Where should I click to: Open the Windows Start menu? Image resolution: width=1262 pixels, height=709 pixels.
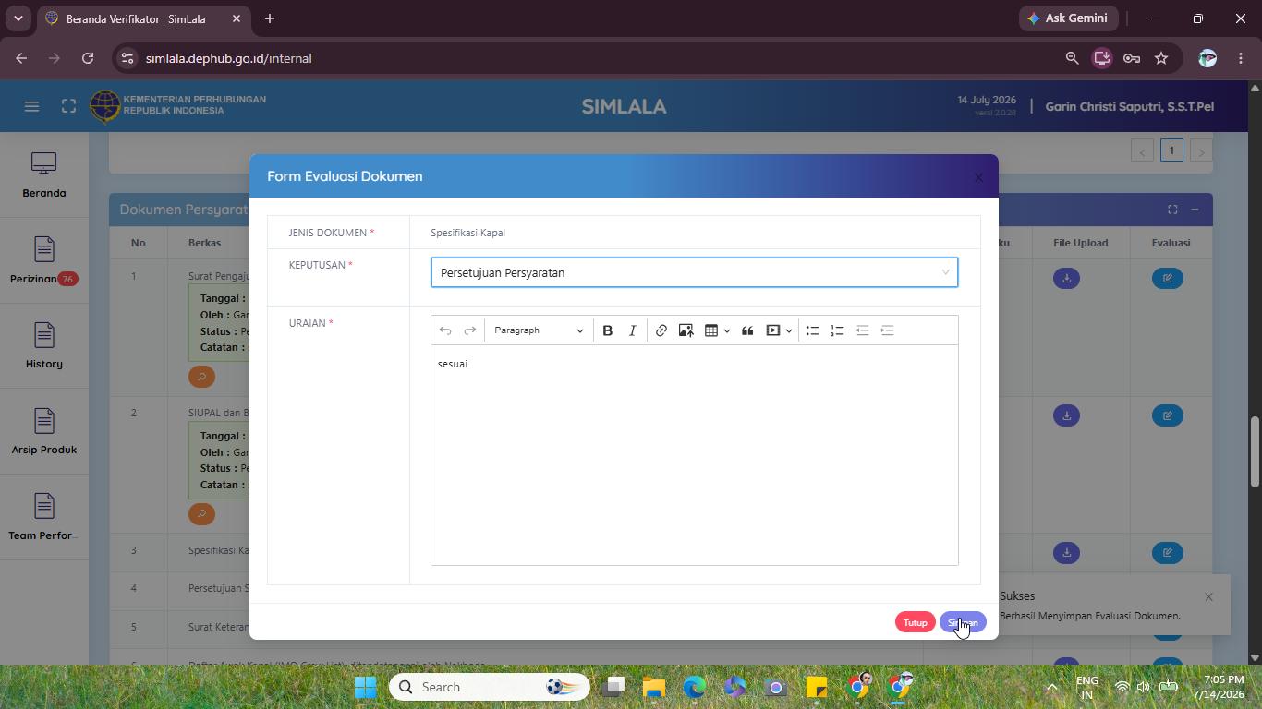point(365,687)
